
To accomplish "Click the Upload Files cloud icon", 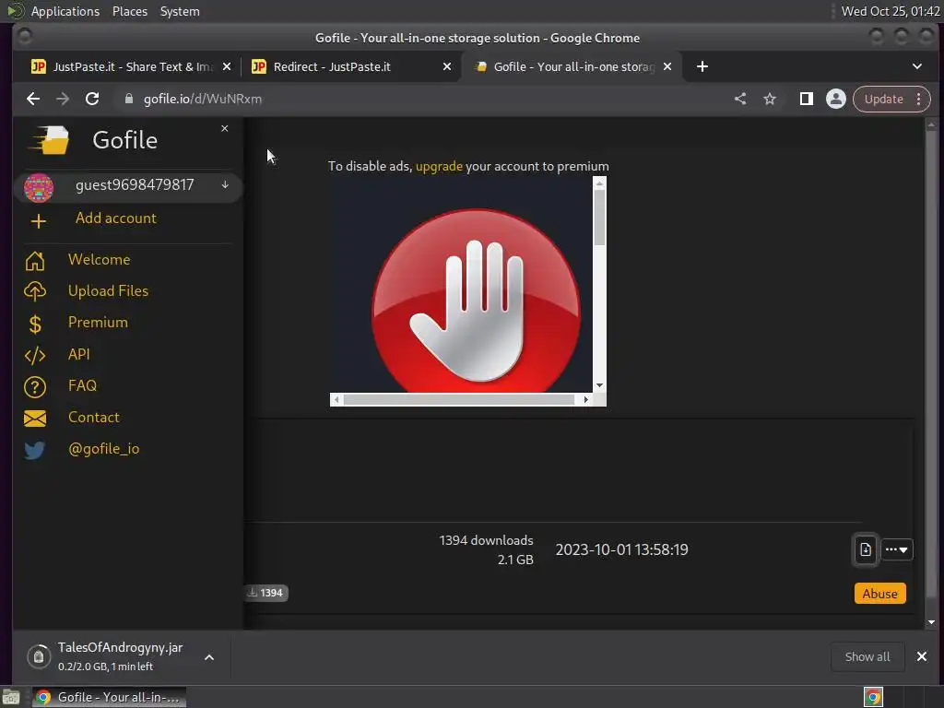I will tap(35, 291).
